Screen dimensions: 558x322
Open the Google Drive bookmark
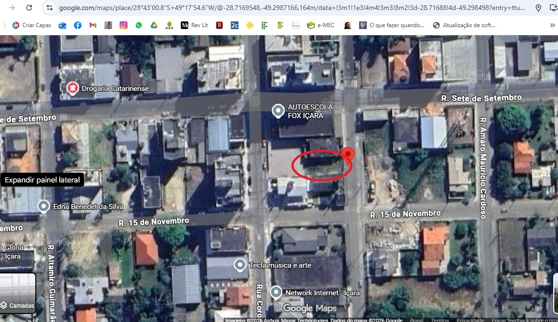coord(154,25)
